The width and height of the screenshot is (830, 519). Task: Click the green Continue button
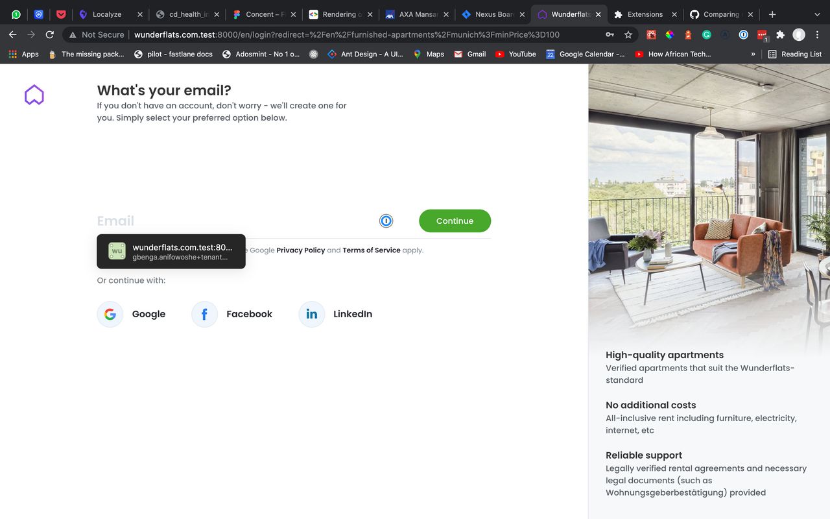coord(455,221)
